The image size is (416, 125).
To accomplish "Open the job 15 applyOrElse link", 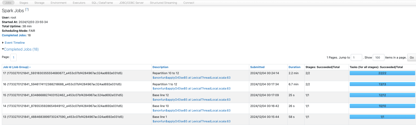I will 191,100.
